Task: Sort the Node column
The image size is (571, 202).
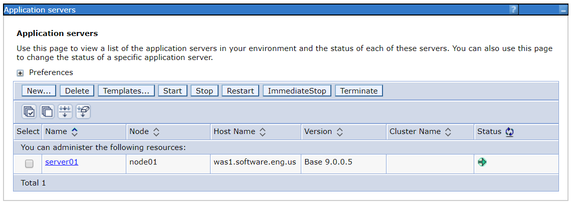Action: (156, 132)
